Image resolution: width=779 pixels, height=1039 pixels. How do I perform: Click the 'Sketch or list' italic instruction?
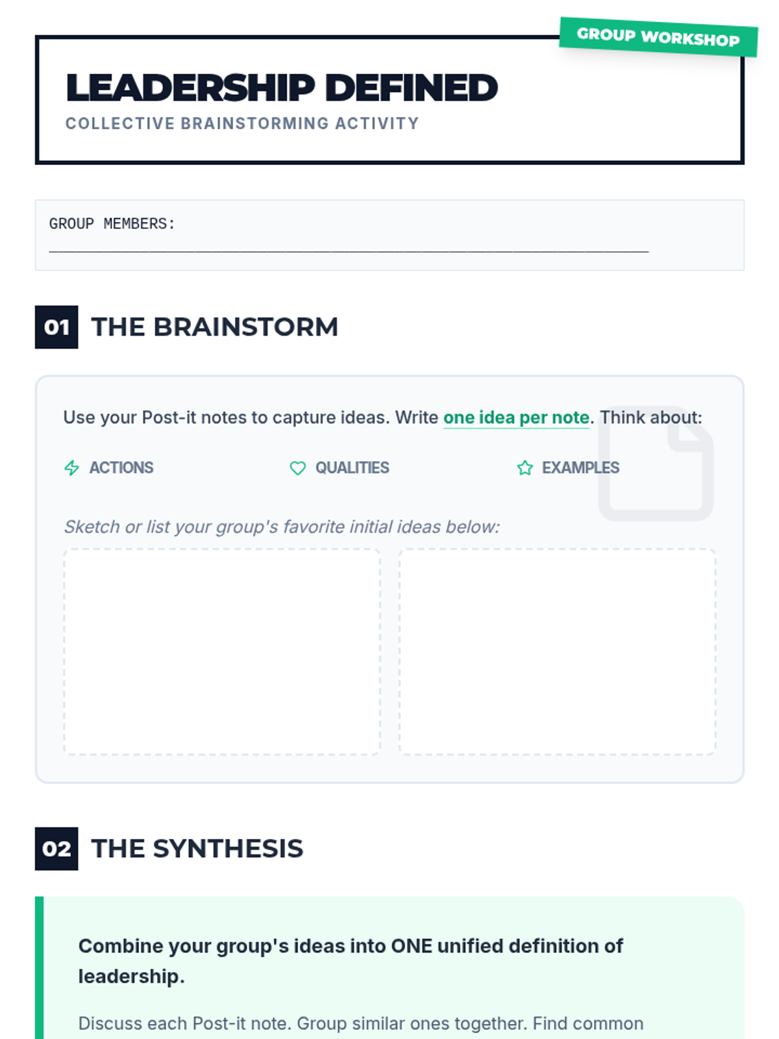282,527
